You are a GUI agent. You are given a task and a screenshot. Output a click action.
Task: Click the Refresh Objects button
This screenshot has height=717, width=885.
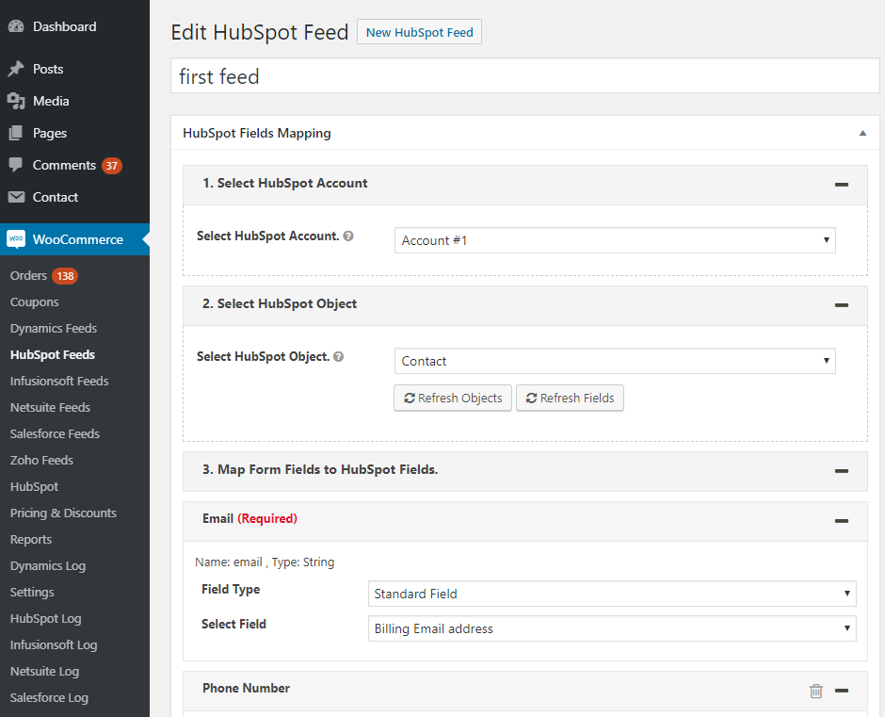[x=453, y=399]
